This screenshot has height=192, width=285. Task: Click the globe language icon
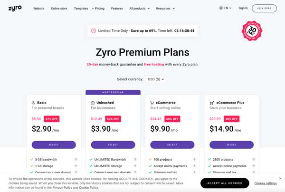(221, 8)
